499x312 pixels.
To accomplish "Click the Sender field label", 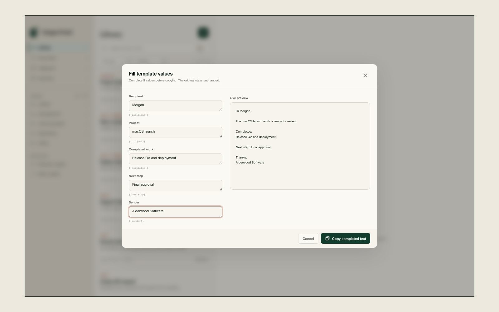I will (x=134, y=202).
